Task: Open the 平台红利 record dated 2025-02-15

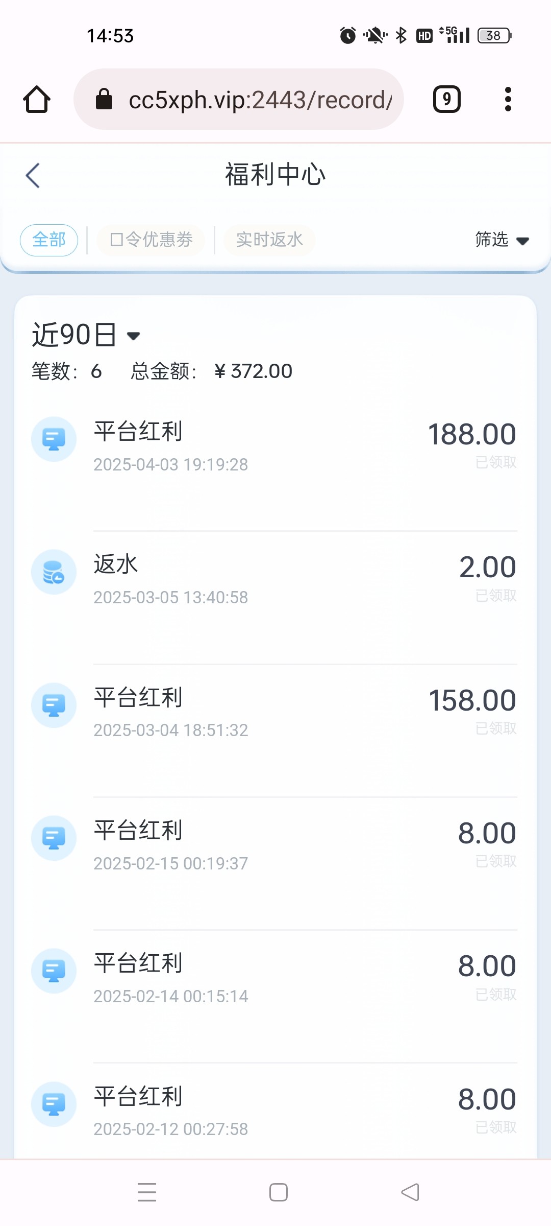Action: [x=275, y=845]
